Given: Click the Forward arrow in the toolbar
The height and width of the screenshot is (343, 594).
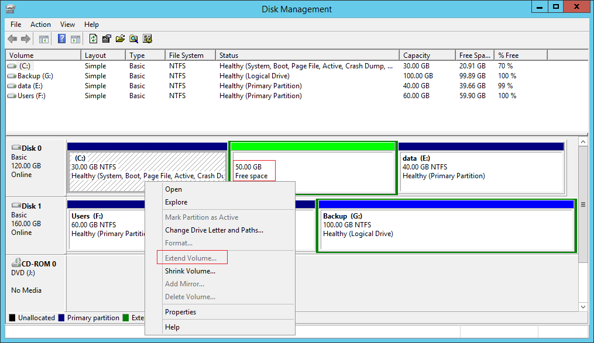Looking at the screenshot, I should (x=26, y=39).
